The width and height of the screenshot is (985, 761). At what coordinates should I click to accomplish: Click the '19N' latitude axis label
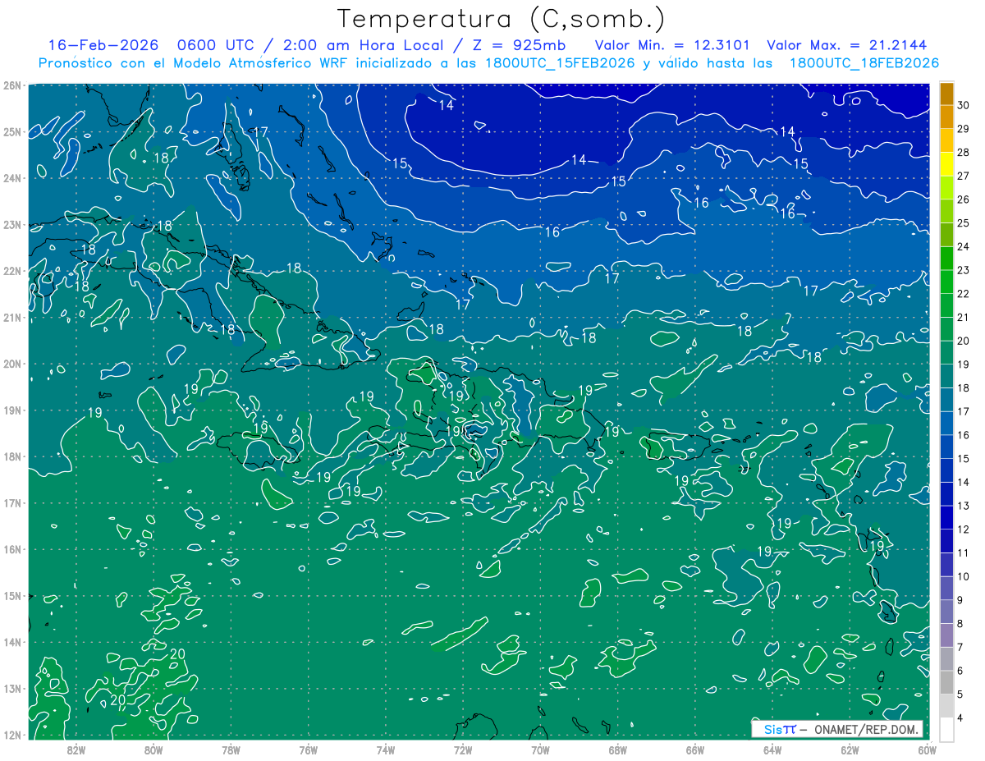click(x=11, y=410)
